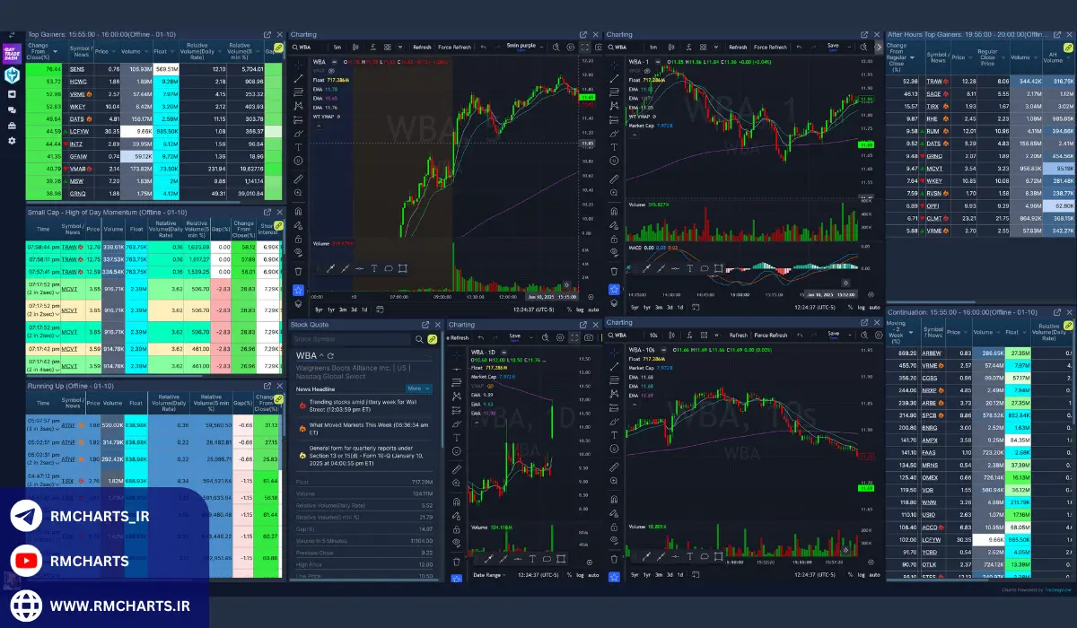Open the More dropdown beside News Headline
This screenshot has width=1077, height=628.
coord(418,388)
